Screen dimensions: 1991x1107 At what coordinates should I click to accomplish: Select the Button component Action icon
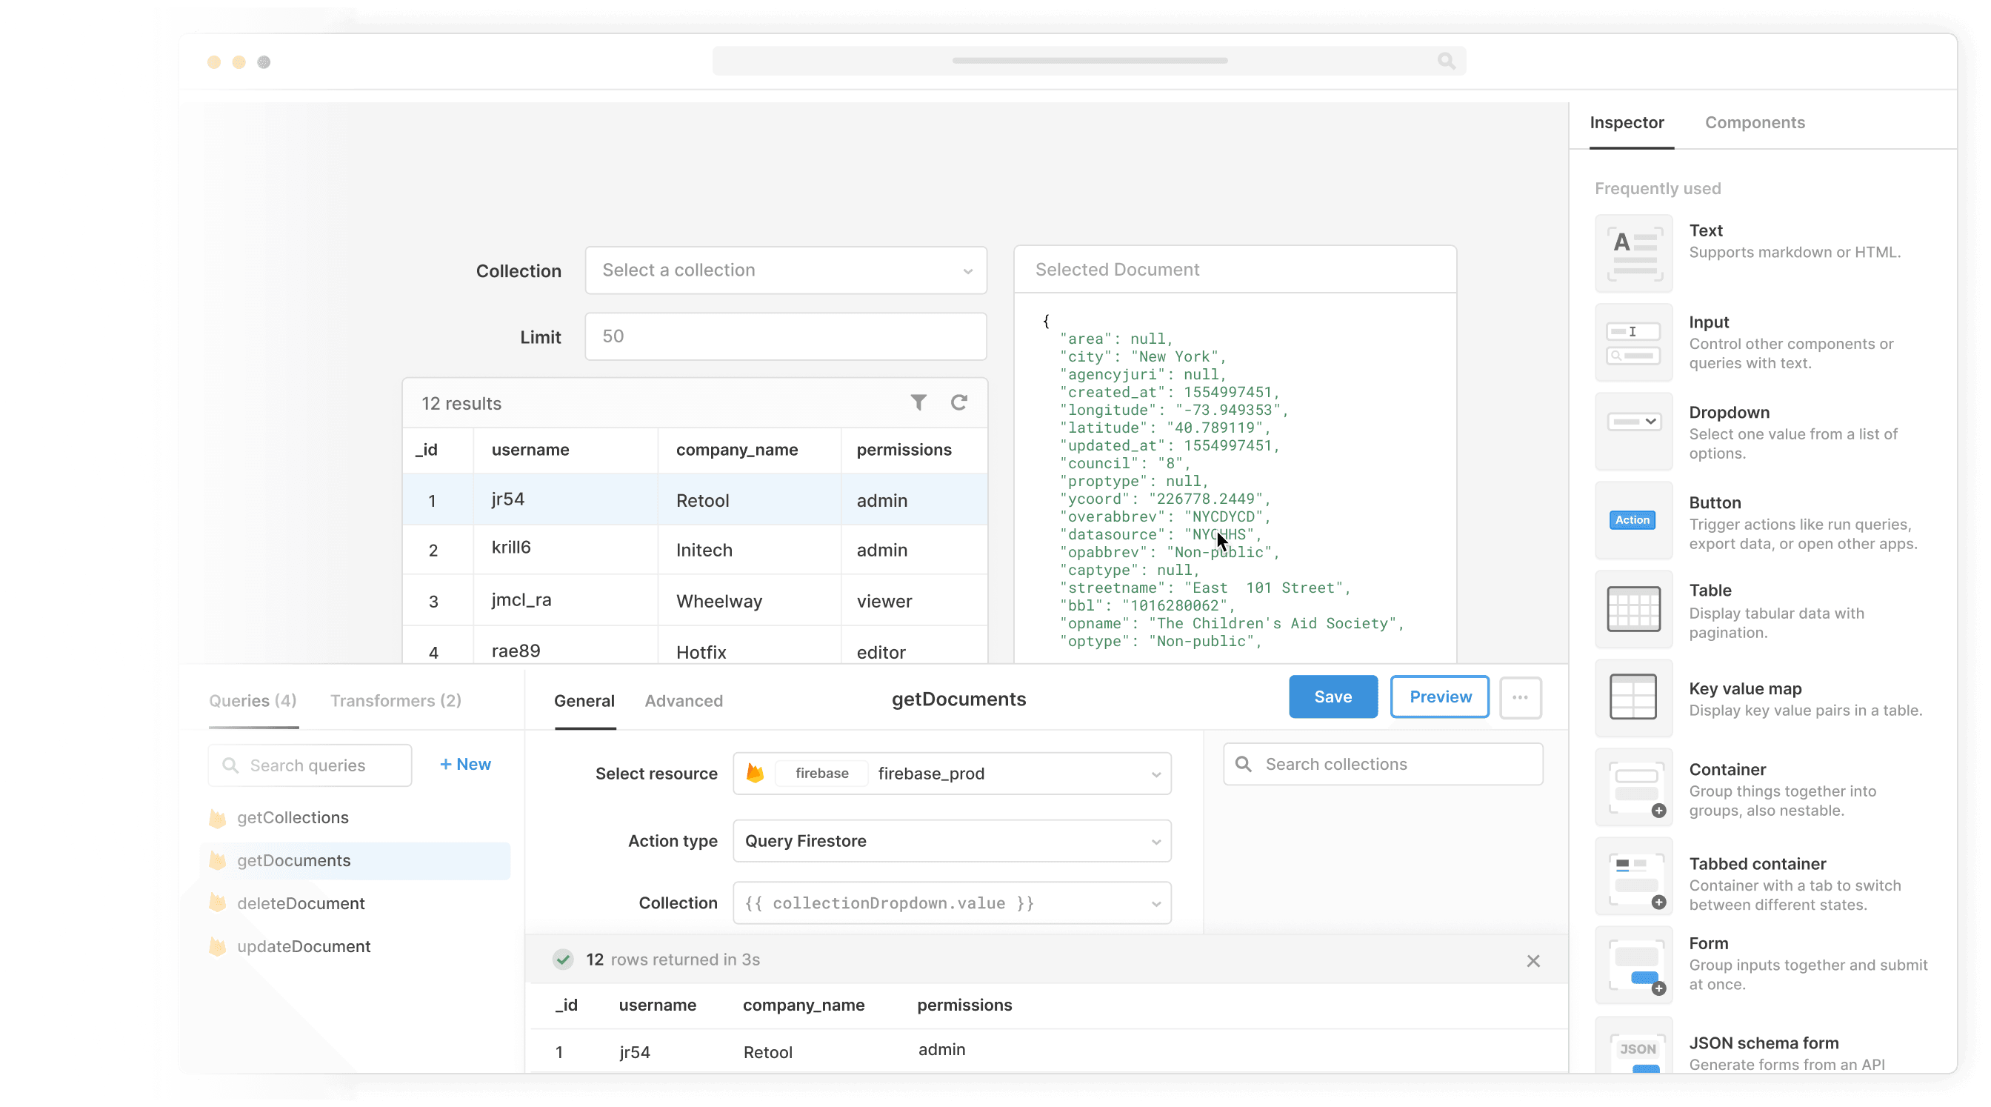(x=1633, y=520)
